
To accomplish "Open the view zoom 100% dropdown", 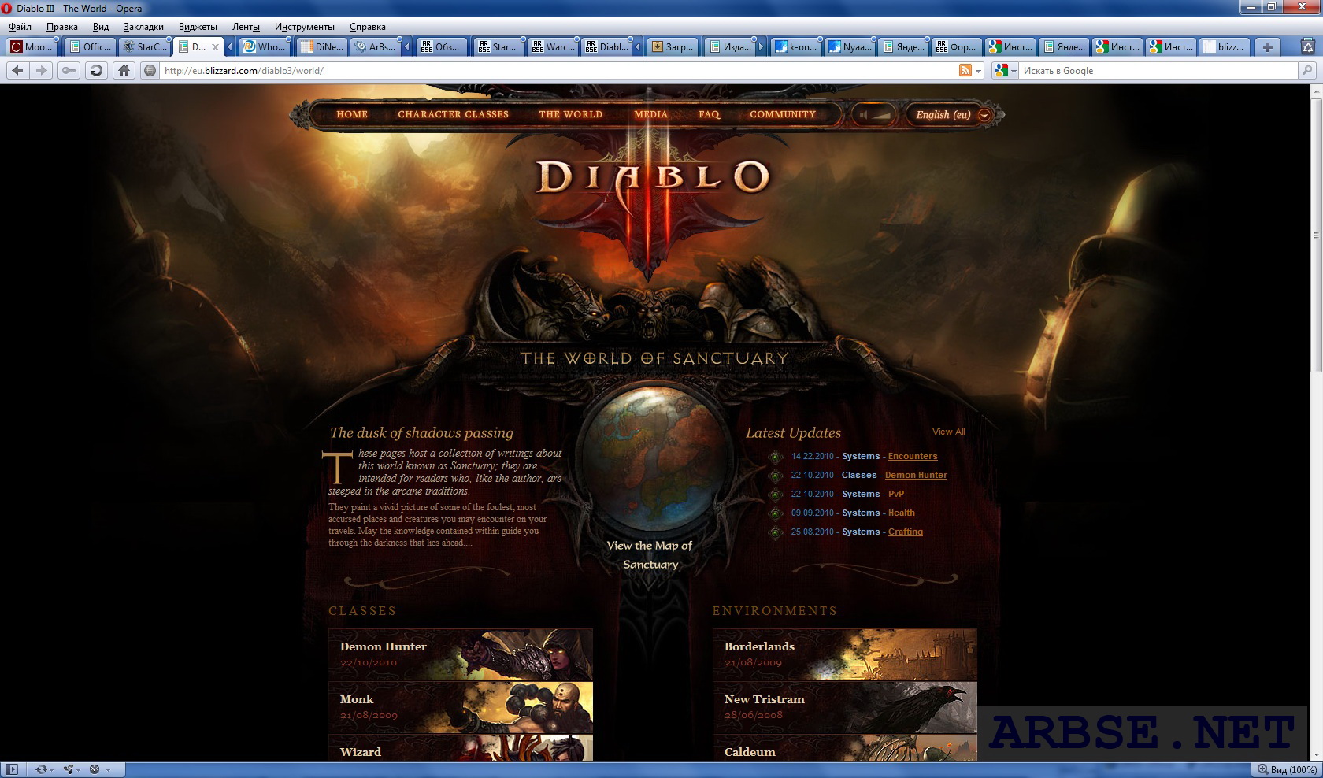I will 1287,769.
